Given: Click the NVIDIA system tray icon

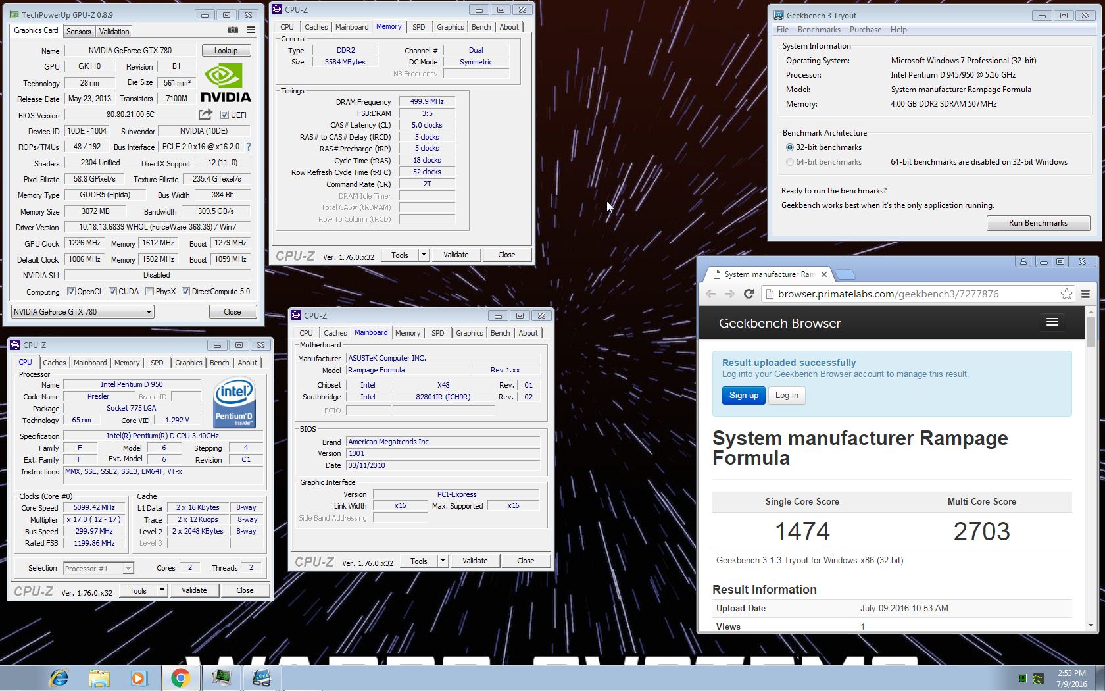Looking at the screenshot, I should 1038,678.
